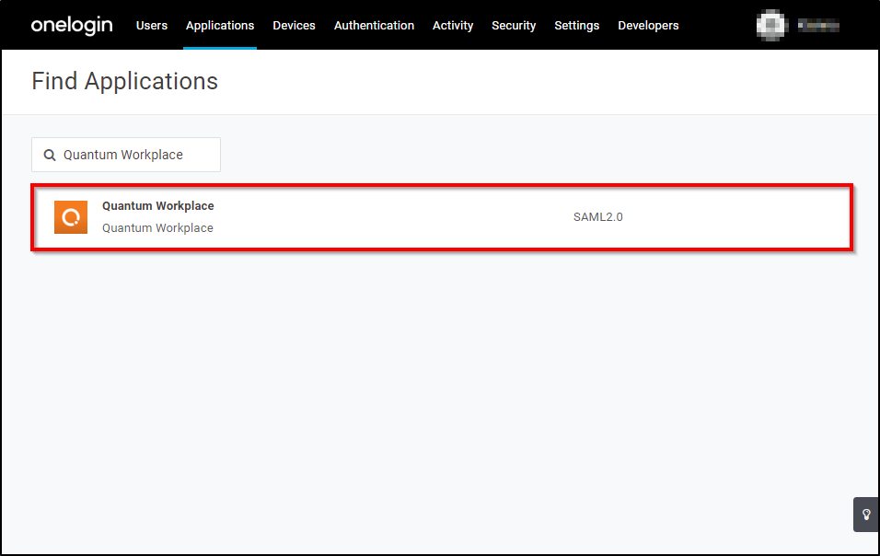Image resolution: width=880 pixels, height=556 pixels.
Task: Click the onelogin logo
Action: 72,25
